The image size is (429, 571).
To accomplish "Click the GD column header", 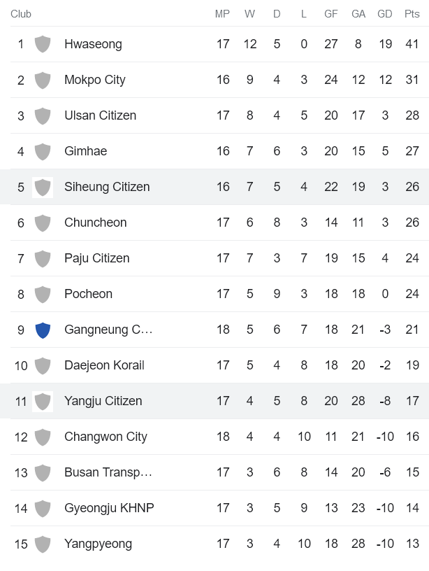I will [385, 13].
